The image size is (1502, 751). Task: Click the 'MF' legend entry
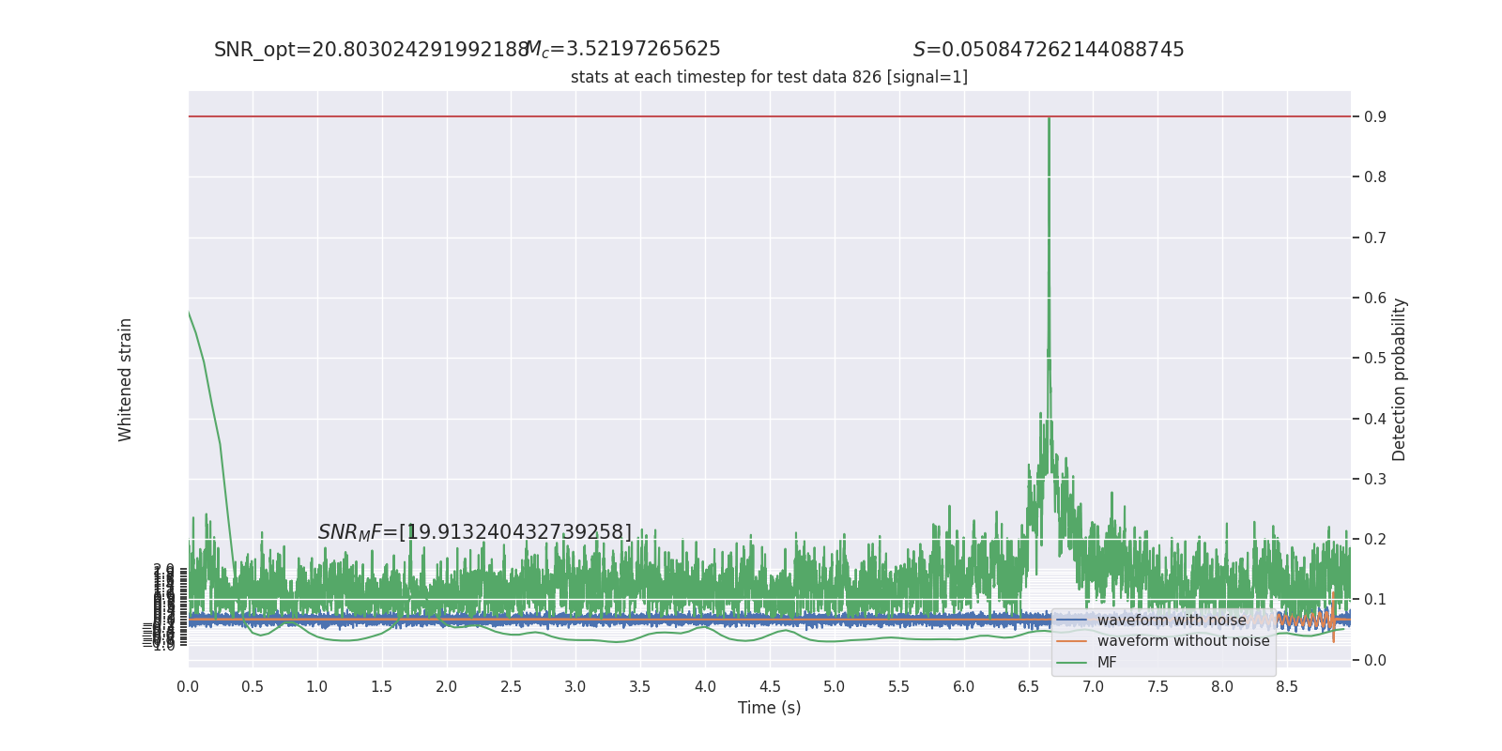pyautogui.click(x=1107, y=663)
